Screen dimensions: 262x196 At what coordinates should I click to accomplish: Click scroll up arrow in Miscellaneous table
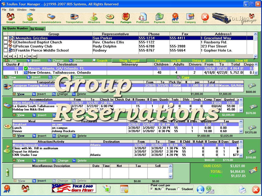(170, 166)
